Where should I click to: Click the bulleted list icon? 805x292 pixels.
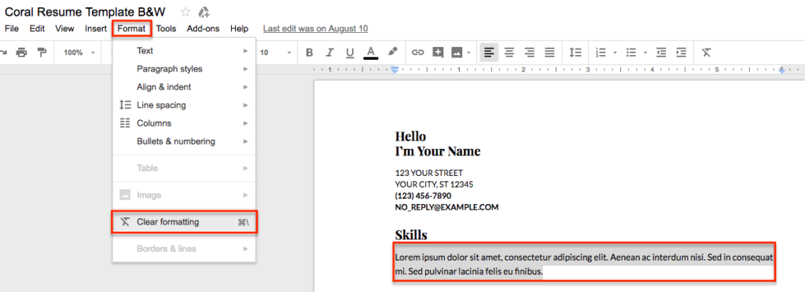click(631, 53)
